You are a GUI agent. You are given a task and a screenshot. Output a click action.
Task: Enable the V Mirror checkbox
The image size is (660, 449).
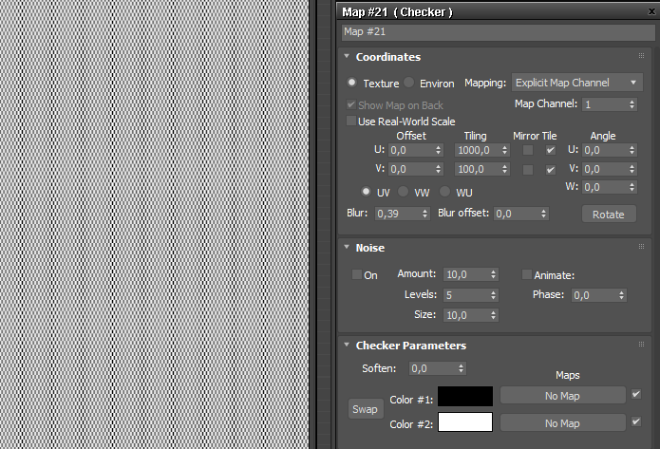(527, 170)
